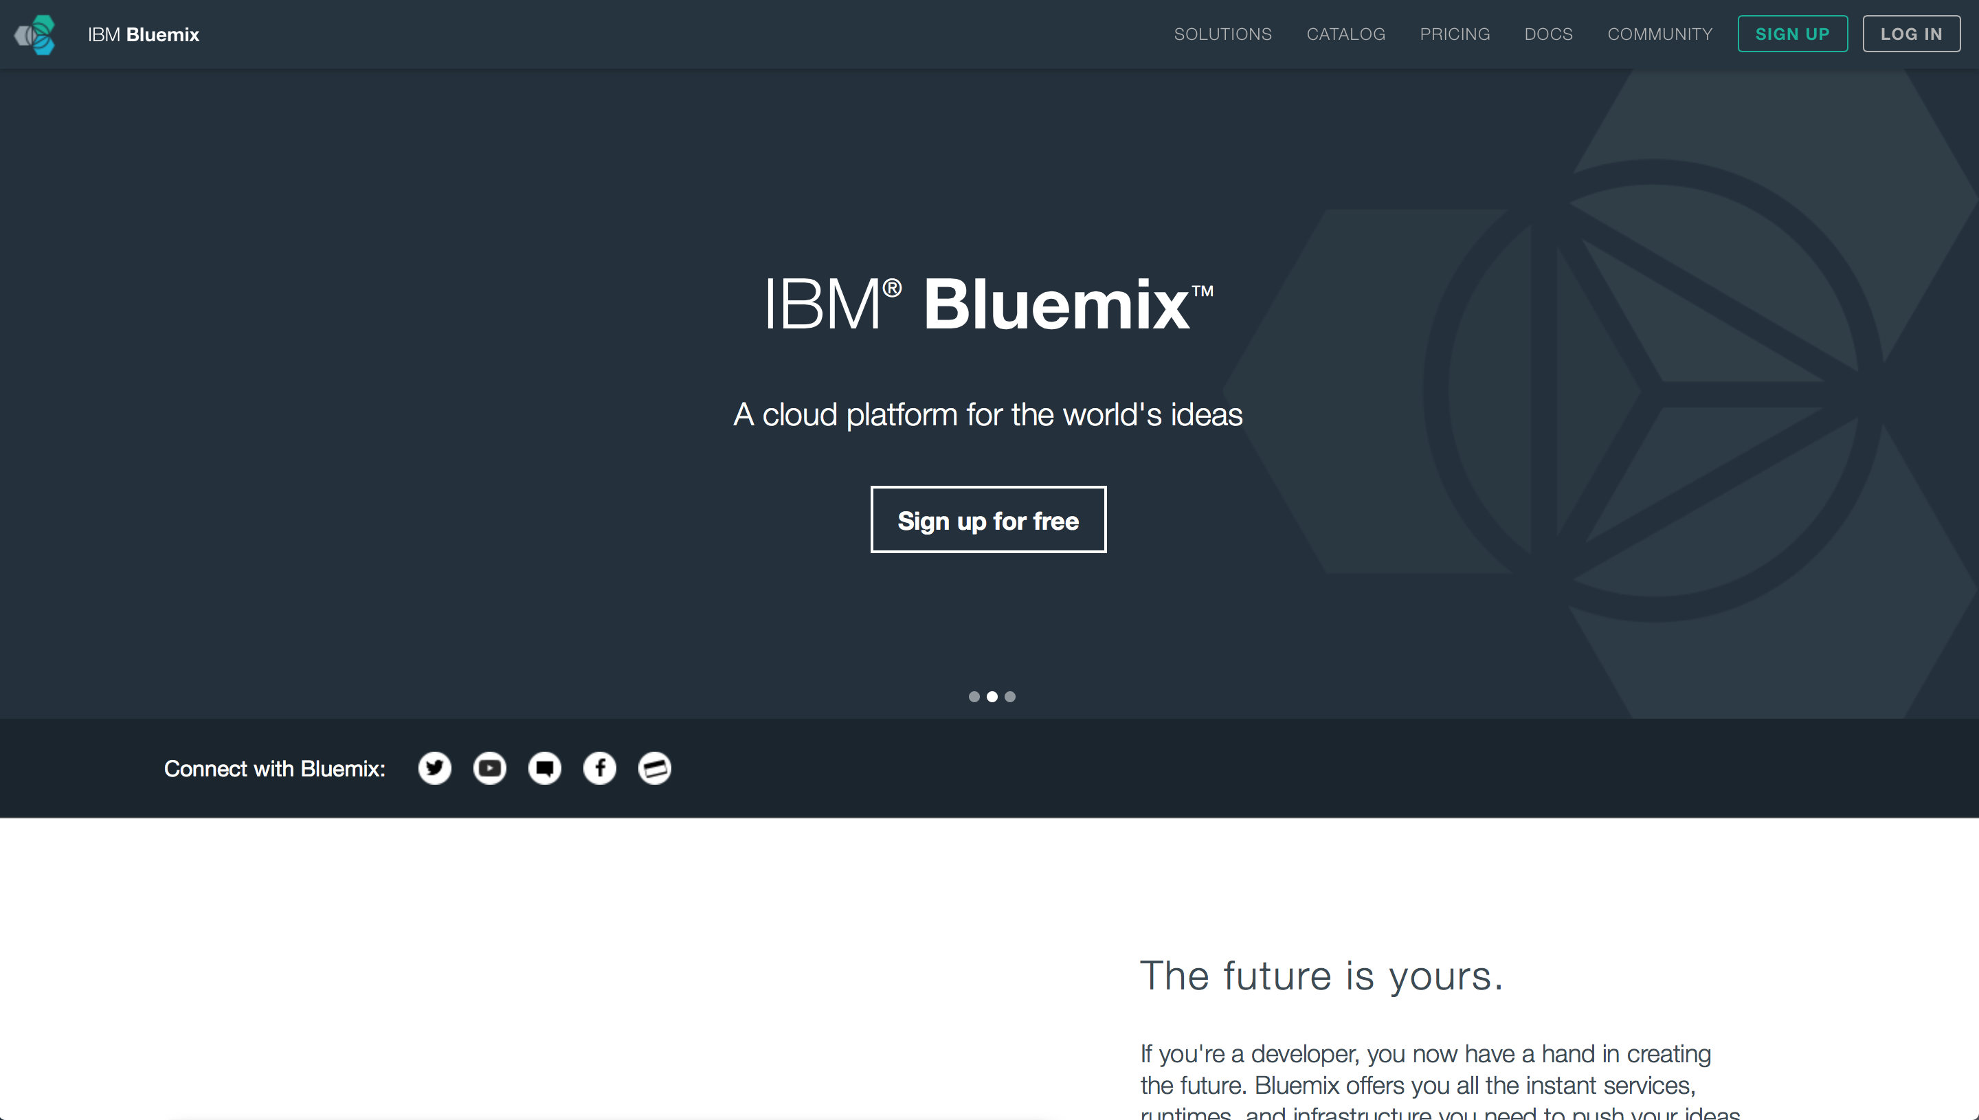
Task: Click the 'The future is yours.' heading
Action: click(1321, 976)
